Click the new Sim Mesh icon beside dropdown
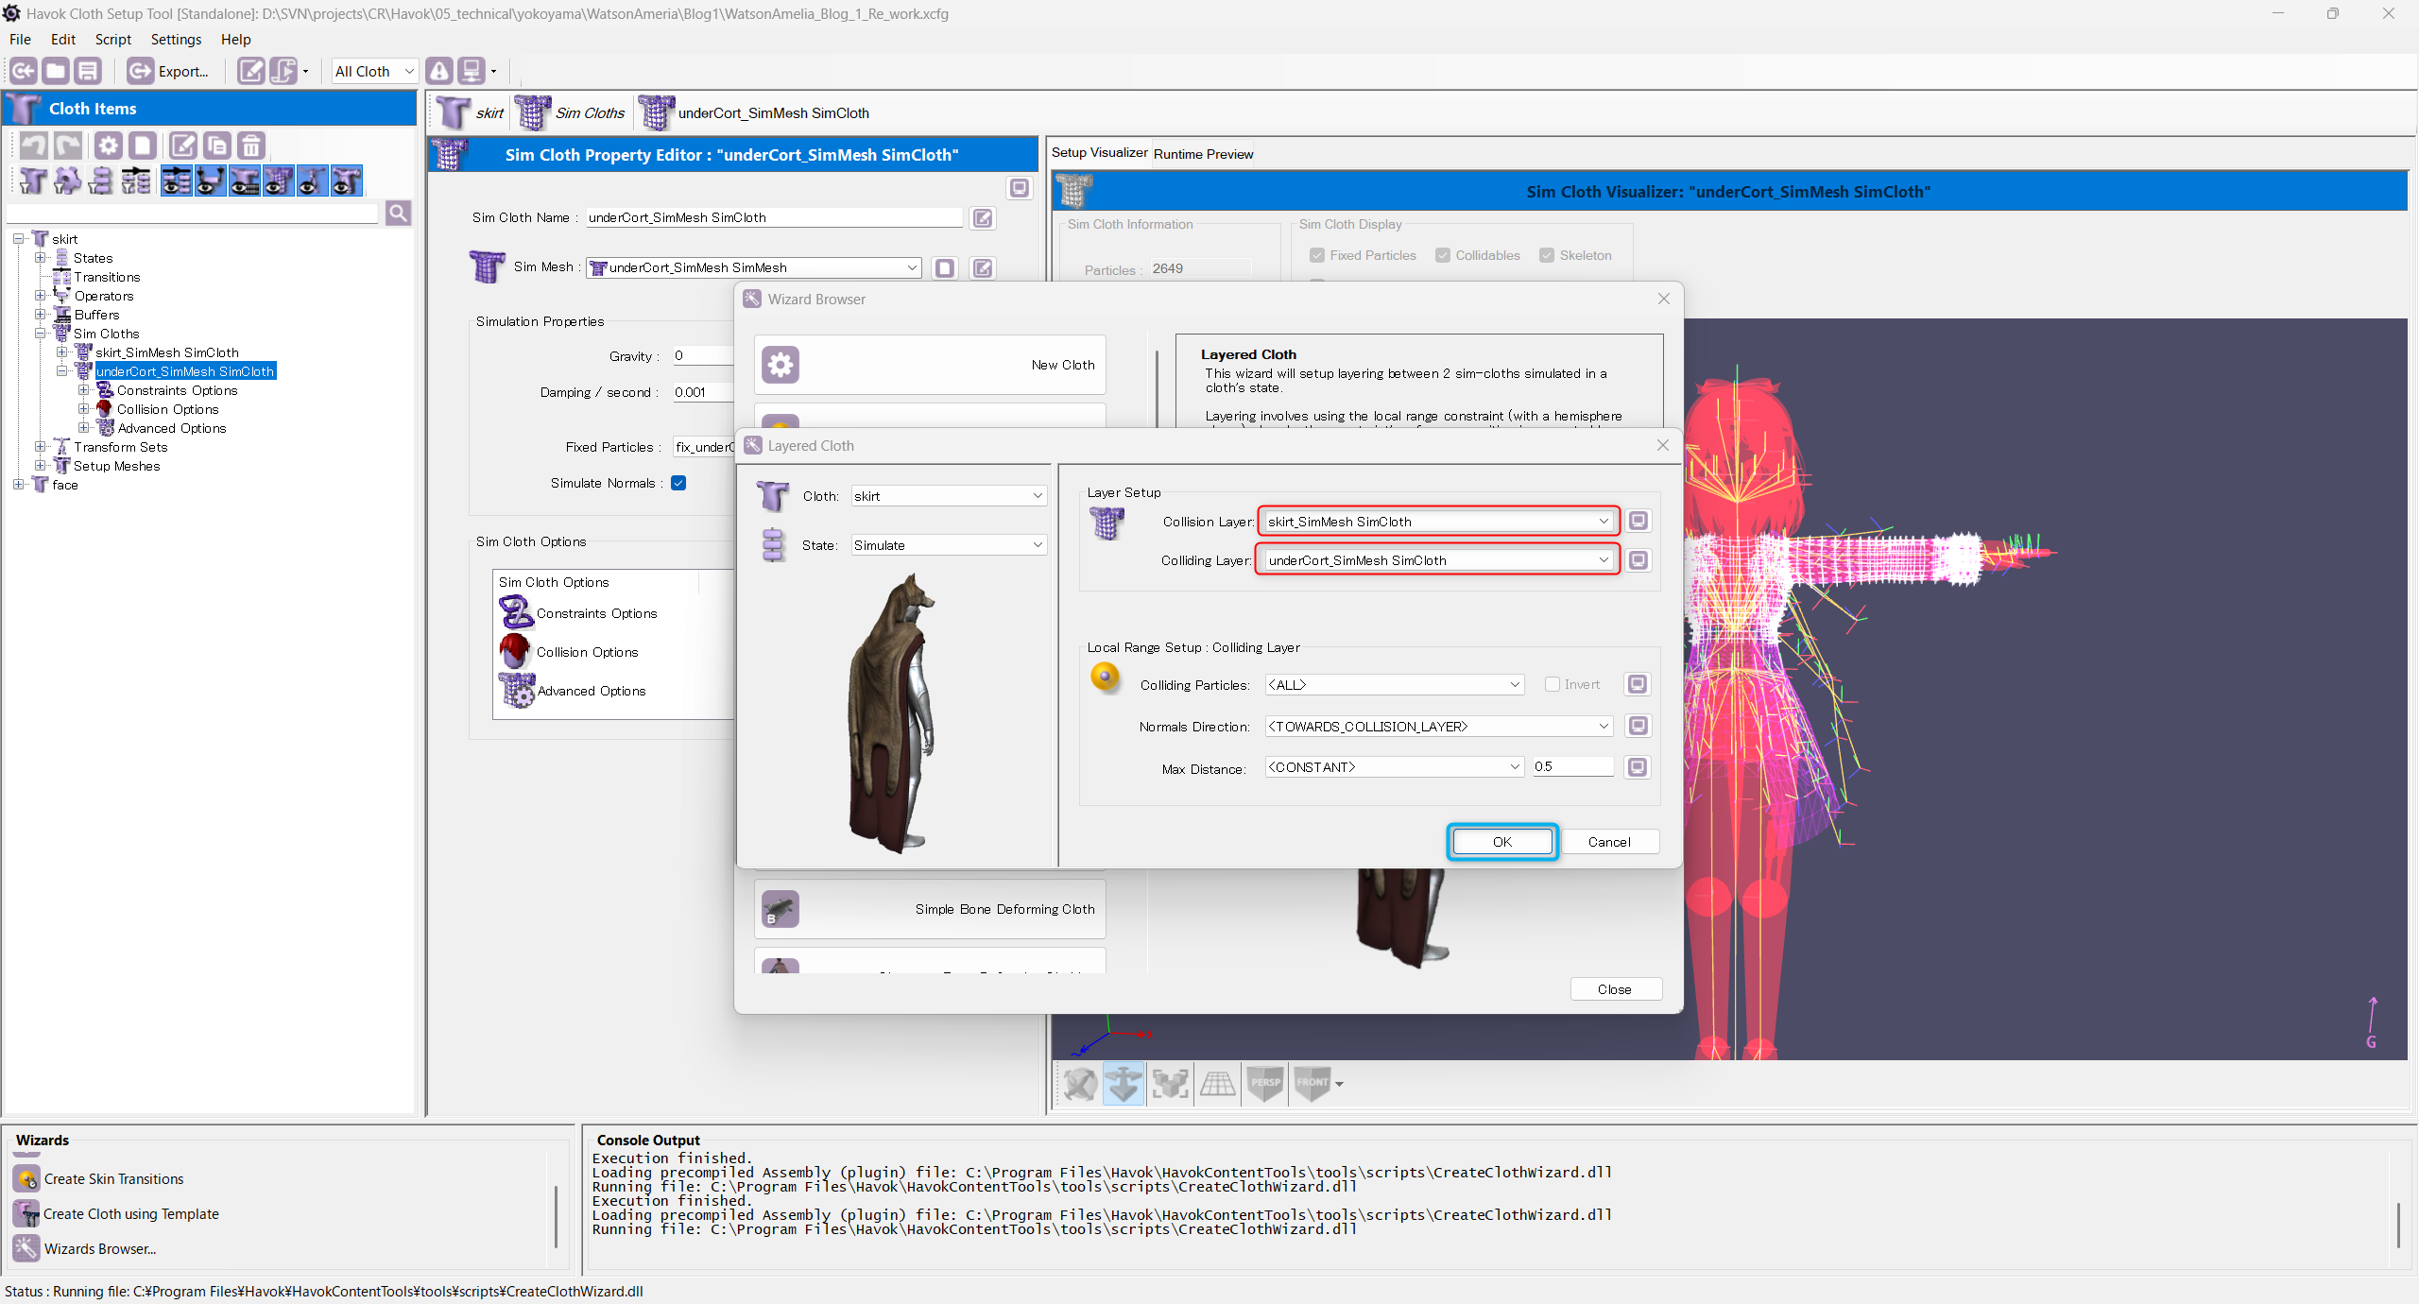2419x1304 pixels. click(x=945, y=268)
